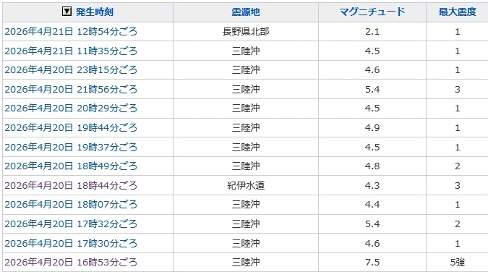Click the sort arrow icon beside 発生時刻
The width and height of the screenshot is (488, 272).
67,12
